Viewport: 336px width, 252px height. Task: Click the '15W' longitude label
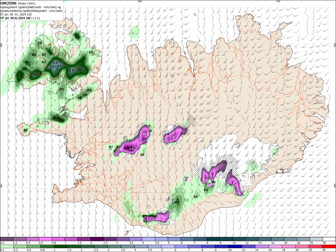(x=278, y=1)
